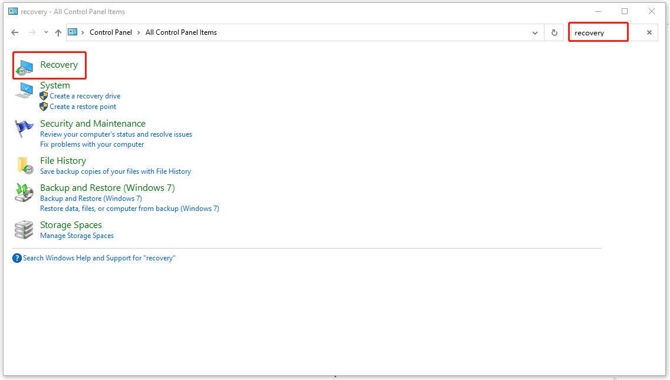The height and width of the screenshot is (380, 670).
Task: Go back with the back arrow
Action: click(15, 33)
